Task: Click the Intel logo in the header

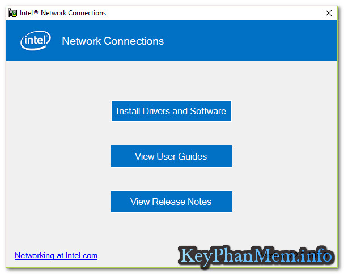Action: (x=36, y=41)
